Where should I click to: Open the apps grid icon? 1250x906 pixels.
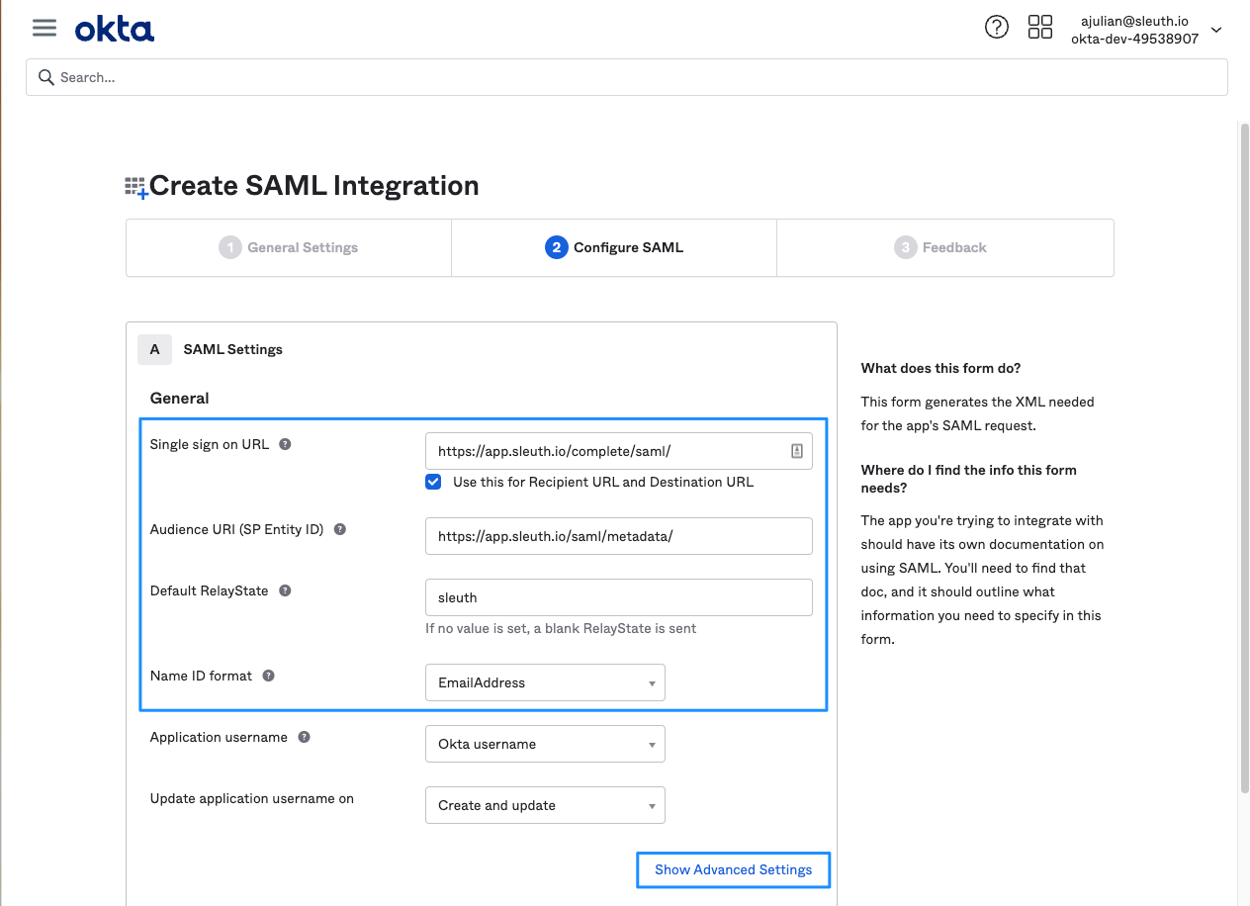1039,28
